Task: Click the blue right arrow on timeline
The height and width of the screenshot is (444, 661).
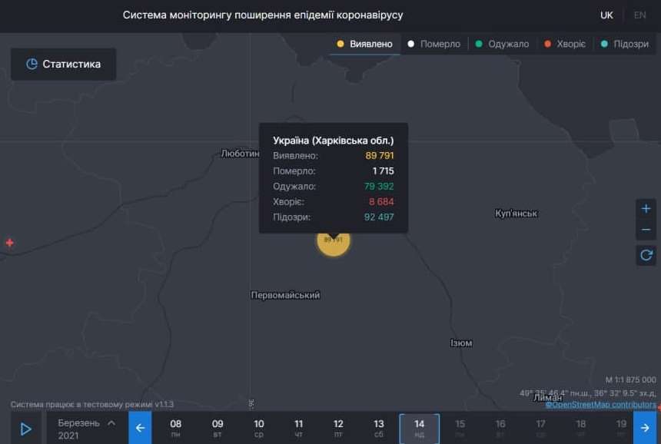Action: pyautogui.click(x=644, y=428)
